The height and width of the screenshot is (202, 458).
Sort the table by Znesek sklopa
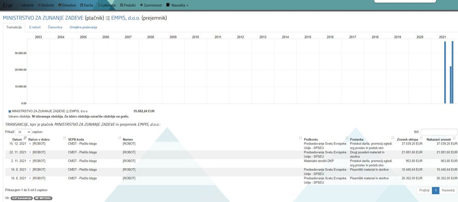pos(408,139)
